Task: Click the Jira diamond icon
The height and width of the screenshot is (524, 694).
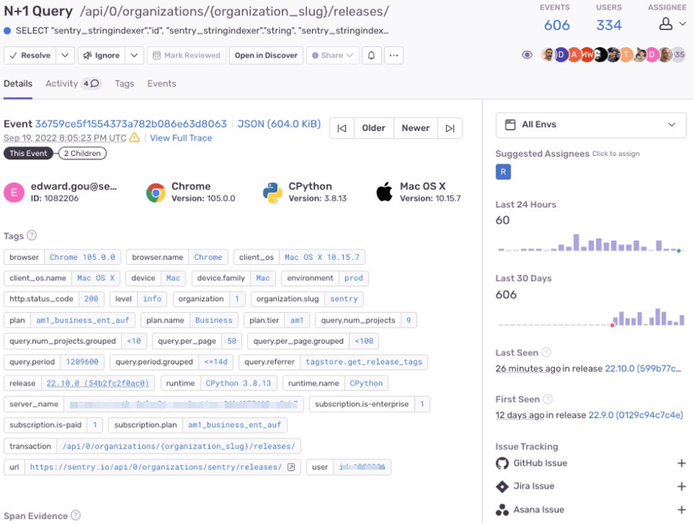Action: [x=502, y=486]
